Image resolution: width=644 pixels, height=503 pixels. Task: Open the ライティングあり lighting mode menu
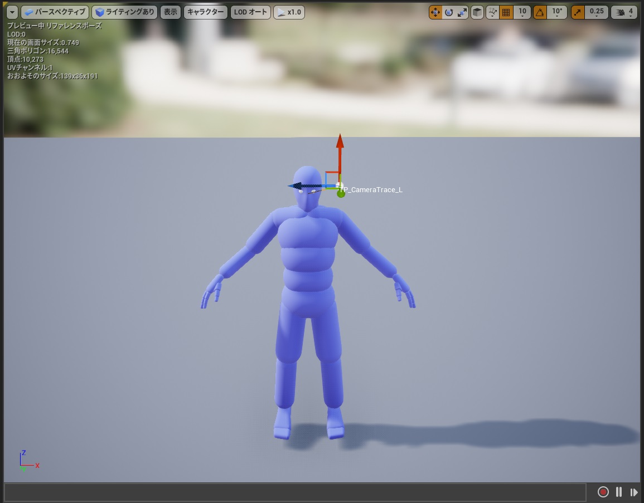click(x=124, y=12)
